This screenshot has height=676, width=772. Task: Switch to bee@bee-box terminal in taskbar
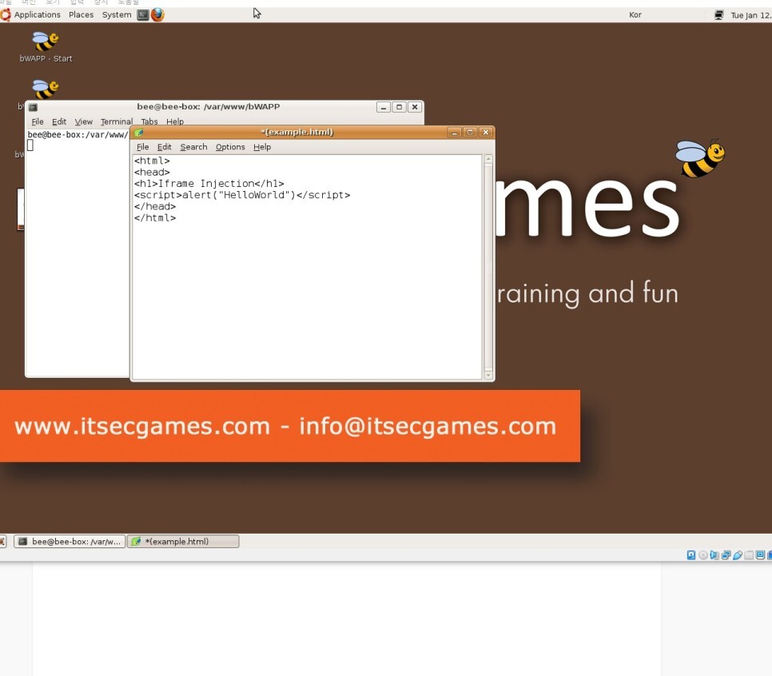coord(70,542)
